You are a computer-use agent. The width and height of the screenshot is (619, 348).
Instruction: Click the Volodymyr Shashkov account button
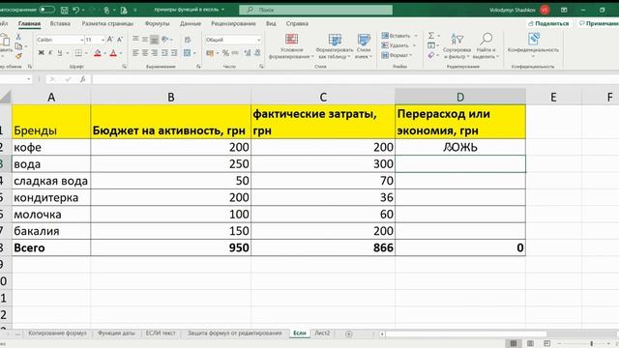[519, 10]
